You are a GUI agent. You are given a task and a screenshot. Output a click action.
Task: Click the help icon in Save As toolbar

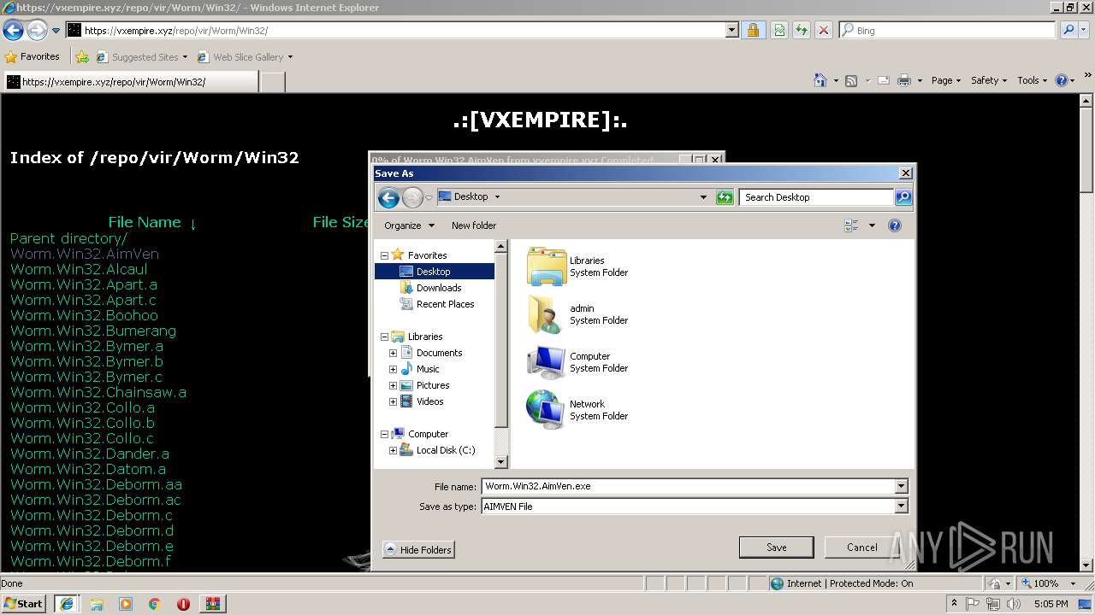(x=895, y=225)
